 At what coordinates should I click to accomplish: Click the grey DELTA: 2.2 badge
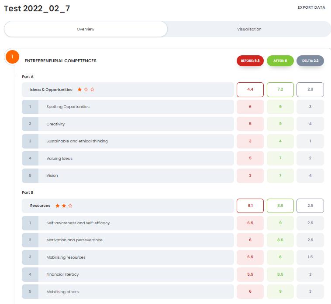click(x=310, y=61)
